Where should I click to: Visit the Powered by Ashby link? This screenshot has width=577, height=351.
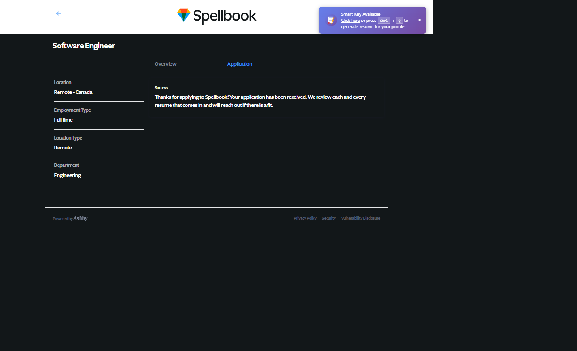click(x=70, y=218)
